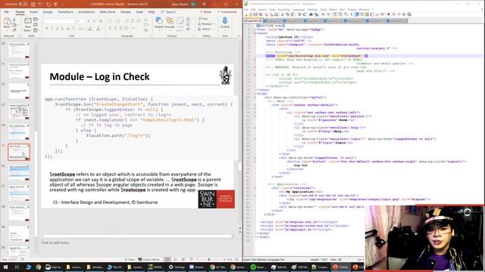Select slide 16 thumbnail
The width and height of the screenshot is (485, 272).
(x=19, y=173)
